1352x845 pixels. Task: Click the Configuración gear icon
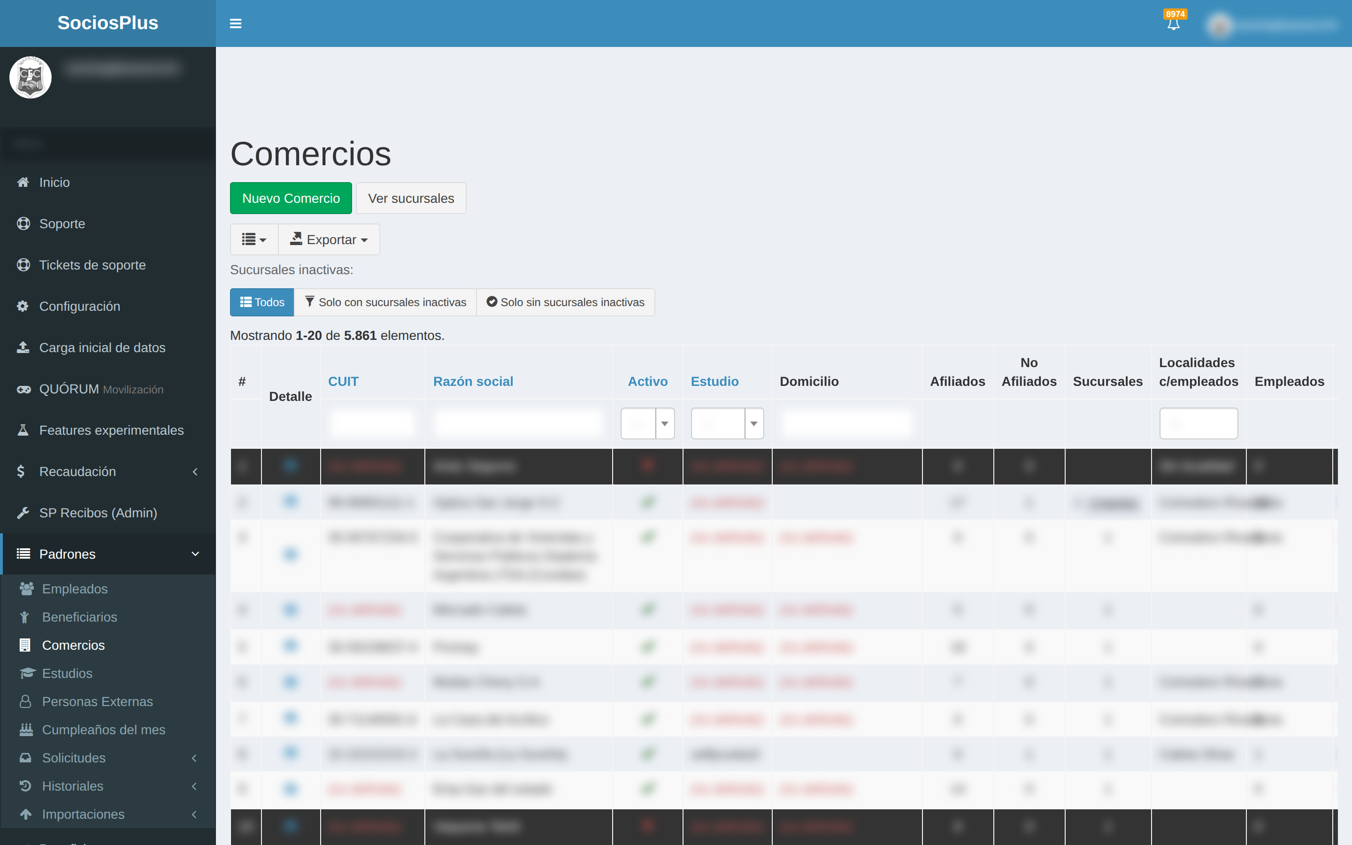click(x=23, y=306)
